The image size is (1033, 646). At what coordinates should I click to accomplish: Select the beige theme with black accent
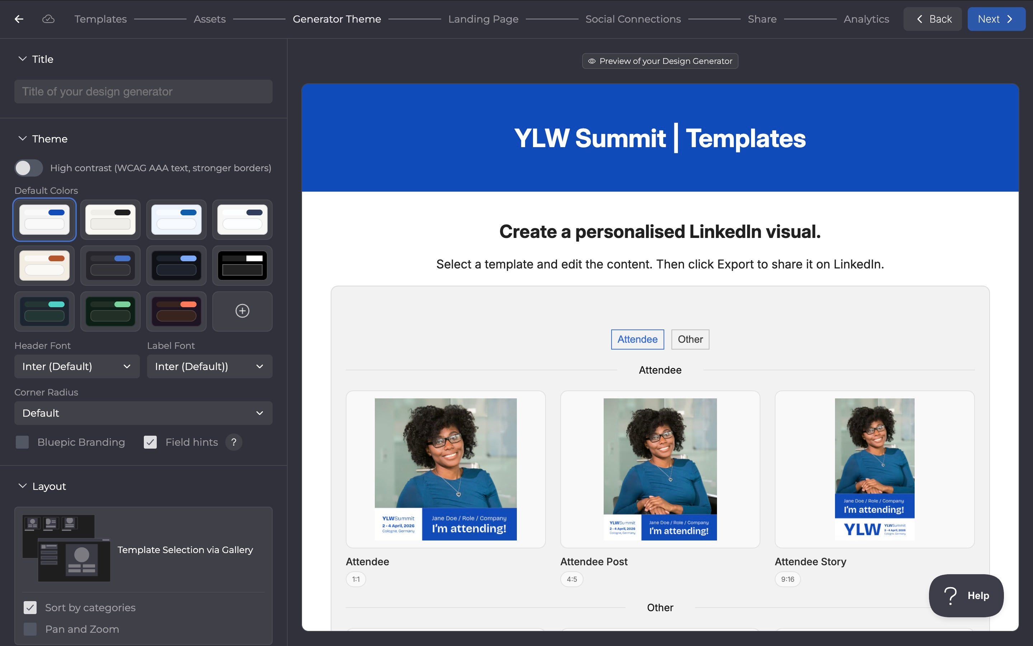click(x=110, y=219)
